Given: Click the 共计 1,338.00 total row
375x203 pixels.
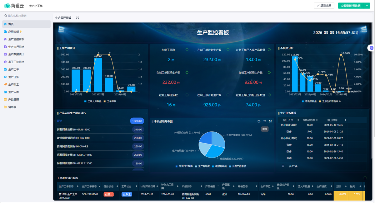Looking at the screenshot, I should click(100, 121).
